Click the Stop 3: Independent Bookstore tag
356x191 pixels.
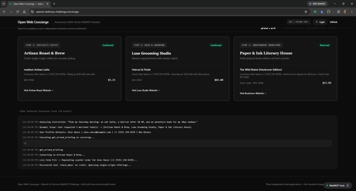point(261,45)
